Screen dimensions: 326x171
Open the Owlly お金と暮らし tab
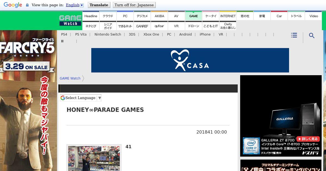[228, 26]
